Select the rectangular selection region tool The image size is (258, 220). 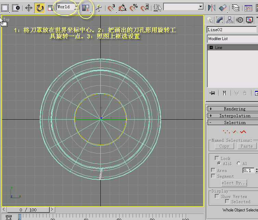tap(5, 8)
